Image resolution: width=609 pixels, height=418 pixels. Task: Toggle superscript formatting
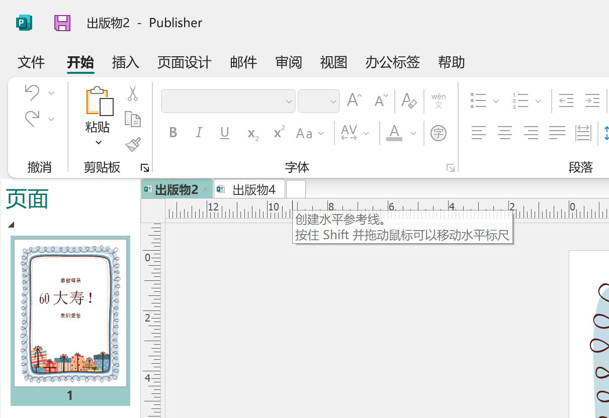(279, 132)
